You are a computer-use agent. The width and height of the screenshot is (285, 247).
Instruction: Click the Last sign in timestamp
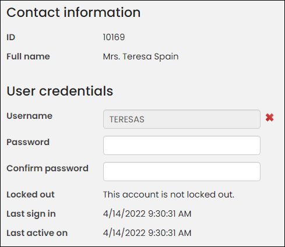pos(147,214)
